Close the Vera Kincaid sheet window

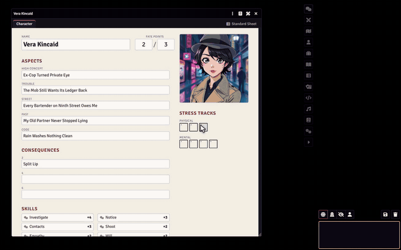click(256, 13)
